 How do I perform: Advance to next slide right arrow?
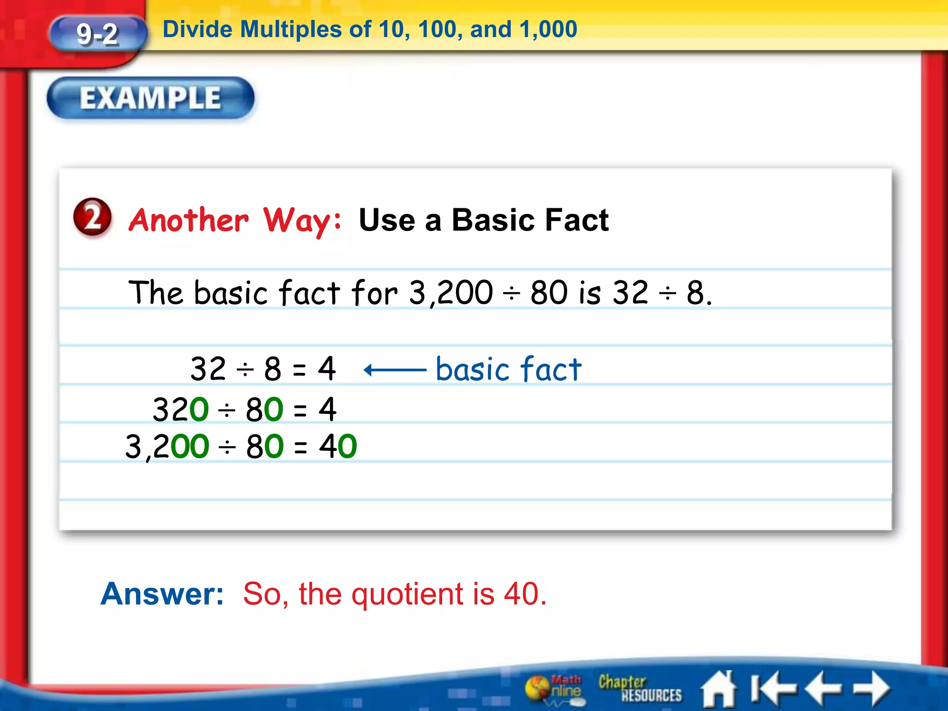[872, 689]
